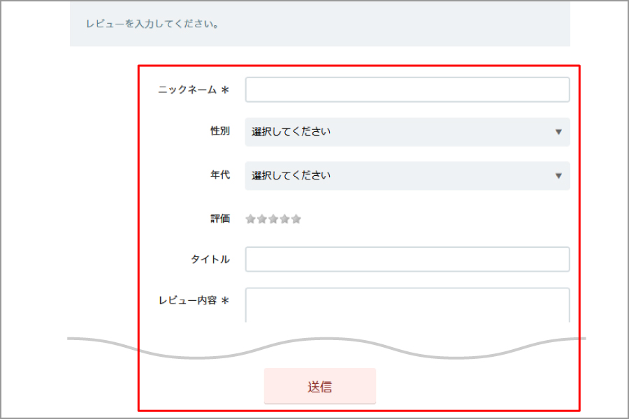Choose the fourth star in 評価
This screenshot has height=419, width=629.
tap(284, 219)
